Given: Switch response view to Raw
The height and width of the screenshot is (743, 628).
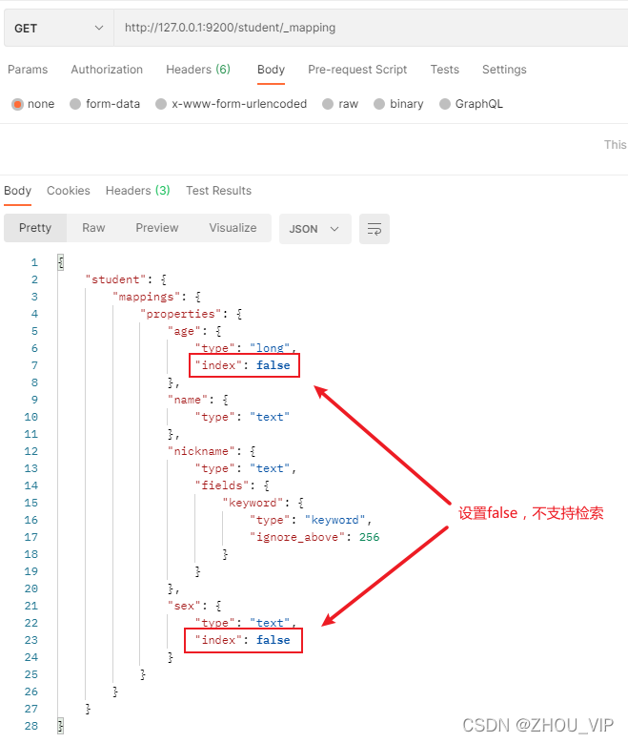Looking at the screenshot, I should point(93,228).
